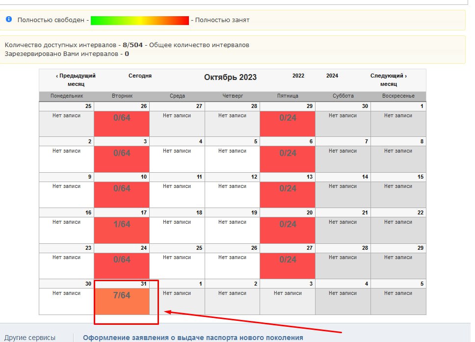This screenshot has height=342, width=475.
Task: Select October 31 slot showing 7/64
Action: click(x=122, y=301)
